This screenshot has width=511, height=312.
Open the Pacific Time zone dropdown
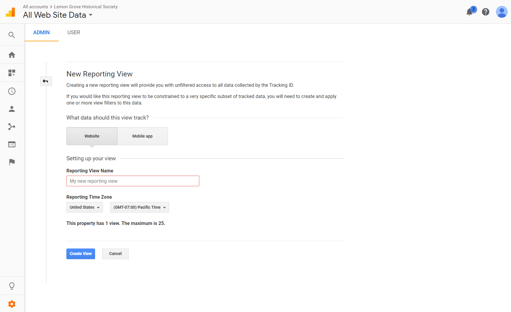140,207
